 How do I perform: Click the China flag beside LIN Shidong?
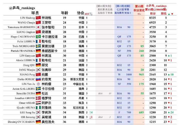[38, 18]
